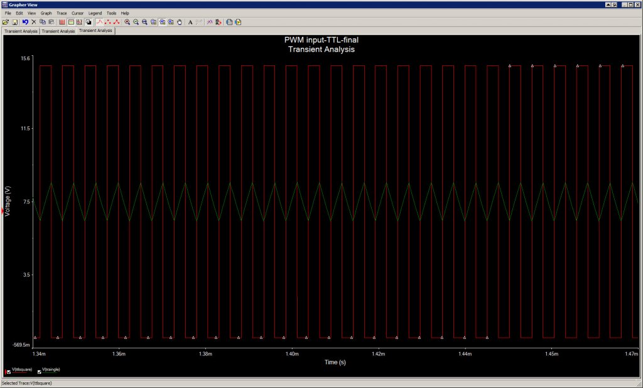Click the Save toolbar icon
The width and height of the screenshot is (643, 388).
pyautogui.click(x=15, y=22)
